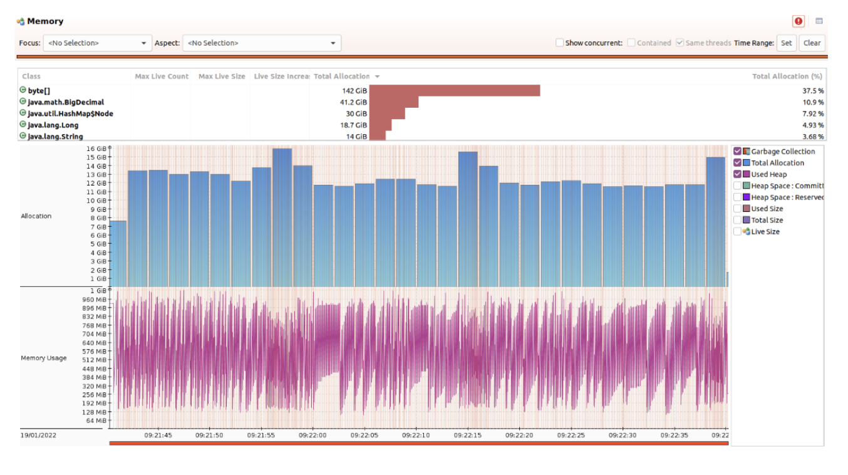Click the 142 GiB allocation value
848x475 pixels.
pyautogui.click(x=354, y=91)
